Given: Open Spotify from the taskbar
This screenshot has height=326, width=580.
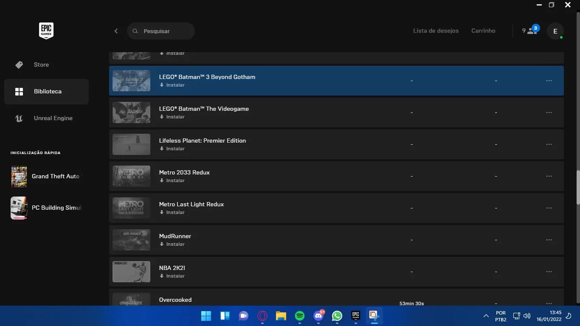Looking at the screenshot, I should [x=300, y=316].
